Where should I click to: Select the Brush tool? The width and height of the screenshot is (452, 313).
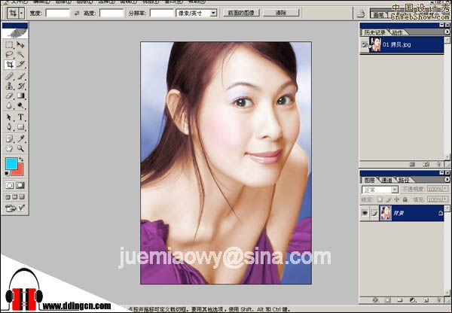(x=20, y=76)
